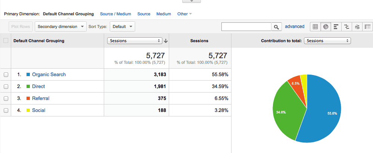This screenshot has height=153, width=373.
Task: Click the Default Channel Grouping column header
Action: pyautogui.click(x=39, y=41)
